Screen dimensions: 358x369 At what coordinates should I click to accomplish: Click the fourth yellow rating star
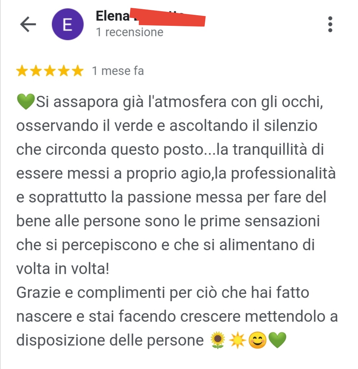[64, 71]
